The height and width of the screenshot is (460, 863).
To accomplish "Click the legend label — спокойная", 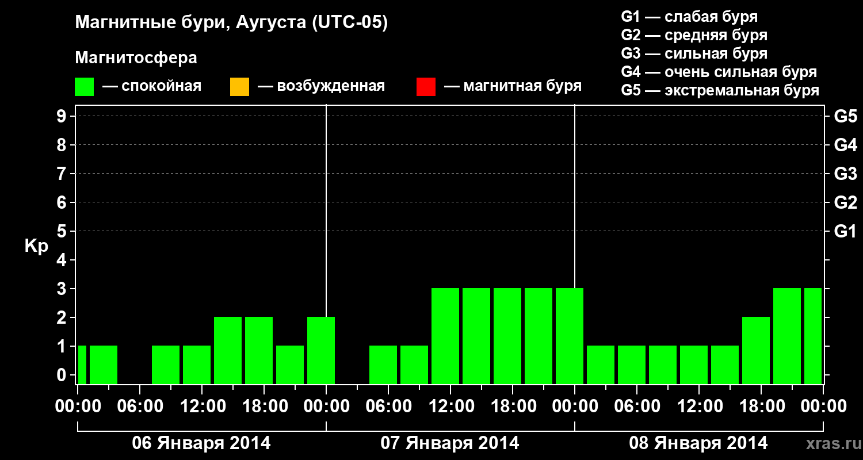I will (x=152, y=86).
